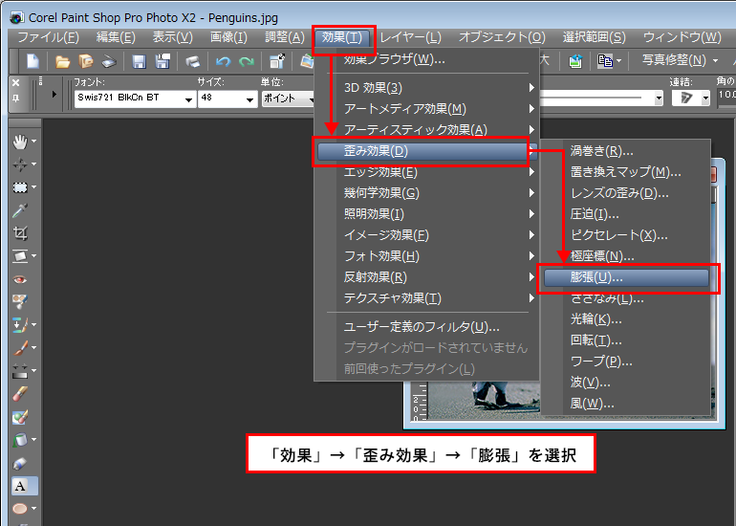
Task: Select the Straighten tool
Action: 20,256
